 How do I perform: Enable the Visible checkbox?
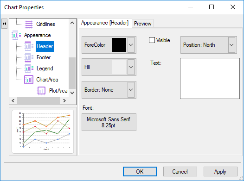coord(152,40)
